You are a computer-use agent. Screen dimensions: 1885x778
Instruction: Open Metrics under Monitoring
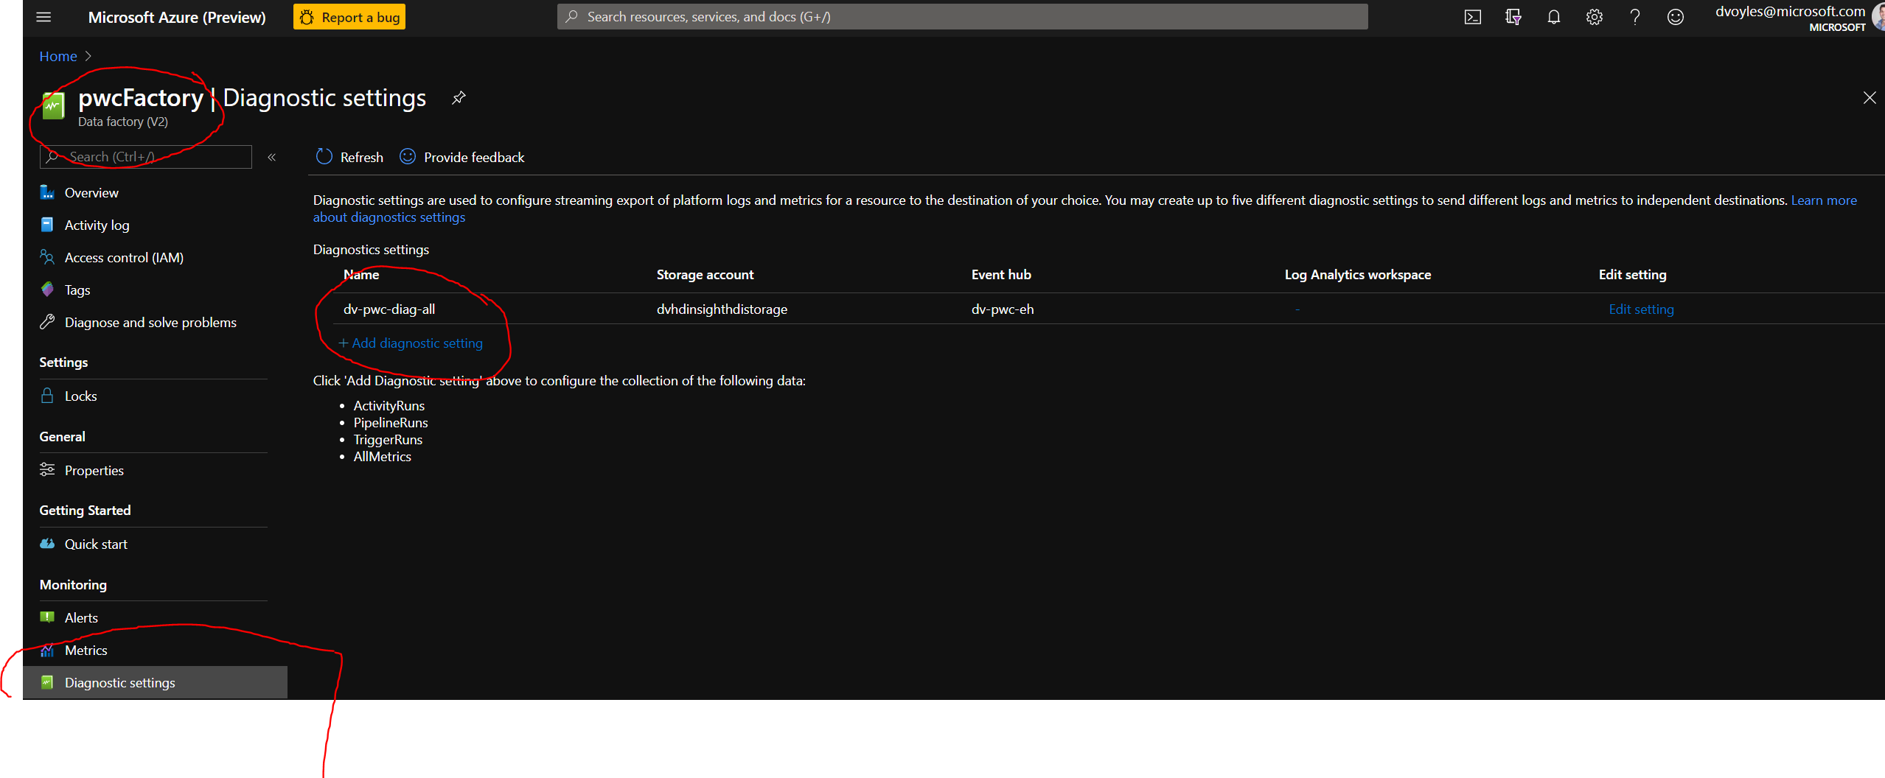(x=86, y=651)
